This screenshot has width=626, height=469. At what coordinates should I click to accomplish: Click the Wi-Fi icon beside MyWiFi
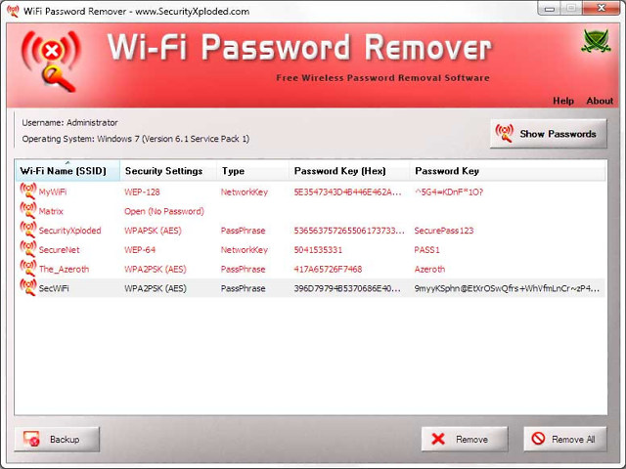coord(27,192)
